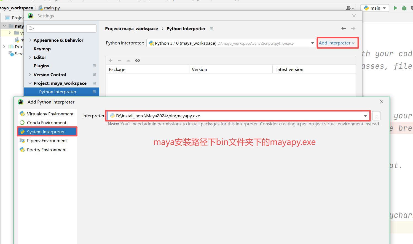The height and width of the screenshot is (244, 413).
Task: Click the Debug bug icon in toolbar
Action: [404, 8]
